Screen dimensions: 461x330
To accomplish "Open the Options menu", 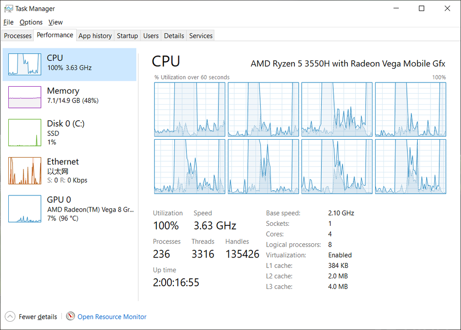I will (x=31, y=22).
